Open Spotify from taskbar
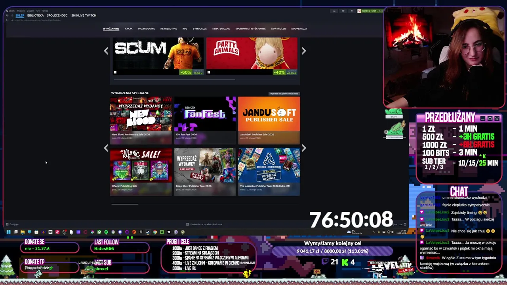 click(x=106, y=232)
